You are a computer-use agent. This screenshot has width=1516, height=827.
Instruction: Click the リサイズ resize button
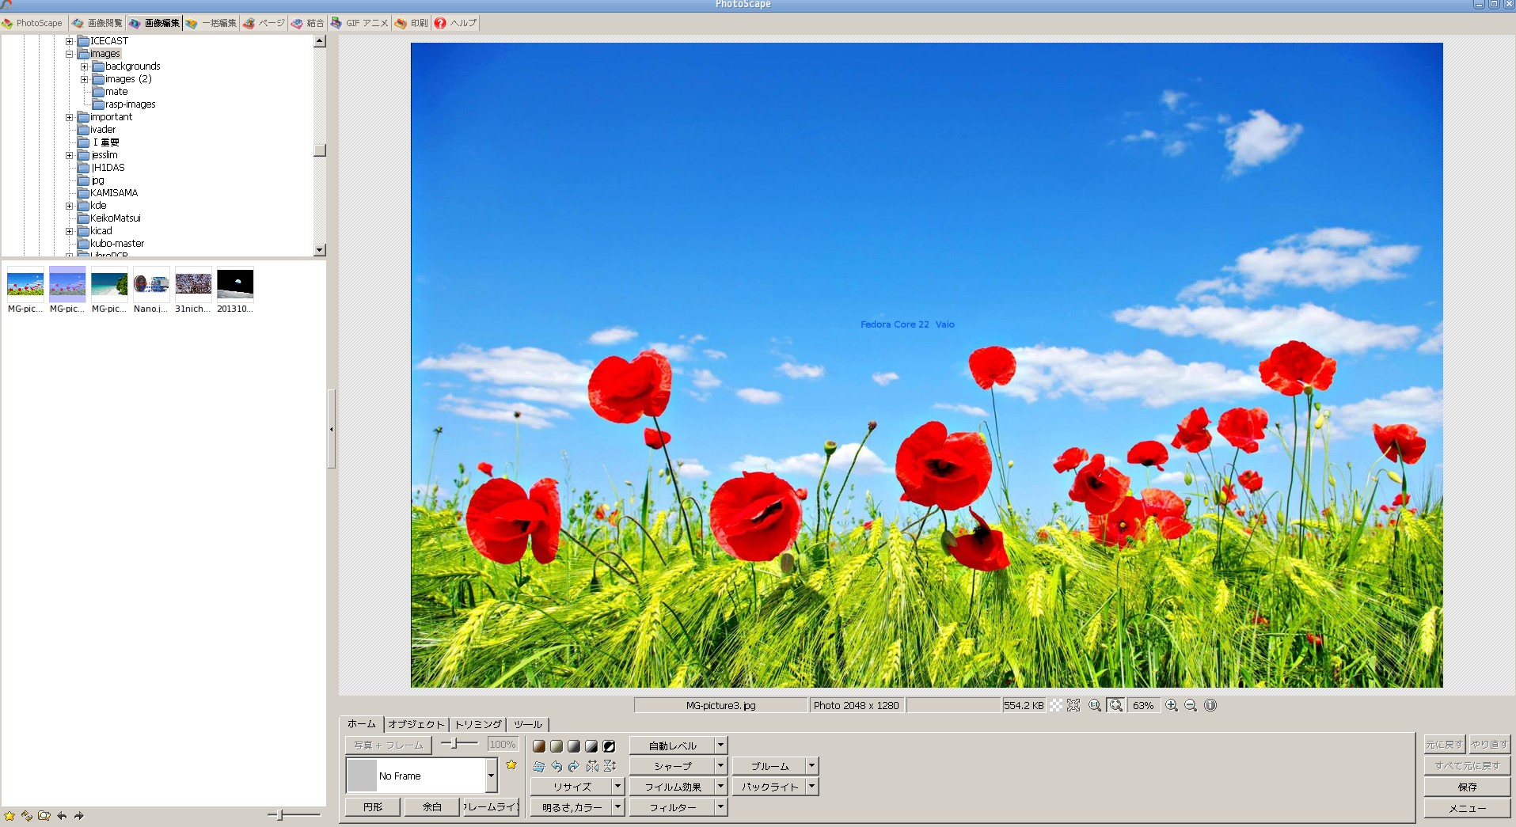click(x=572, y=787)
